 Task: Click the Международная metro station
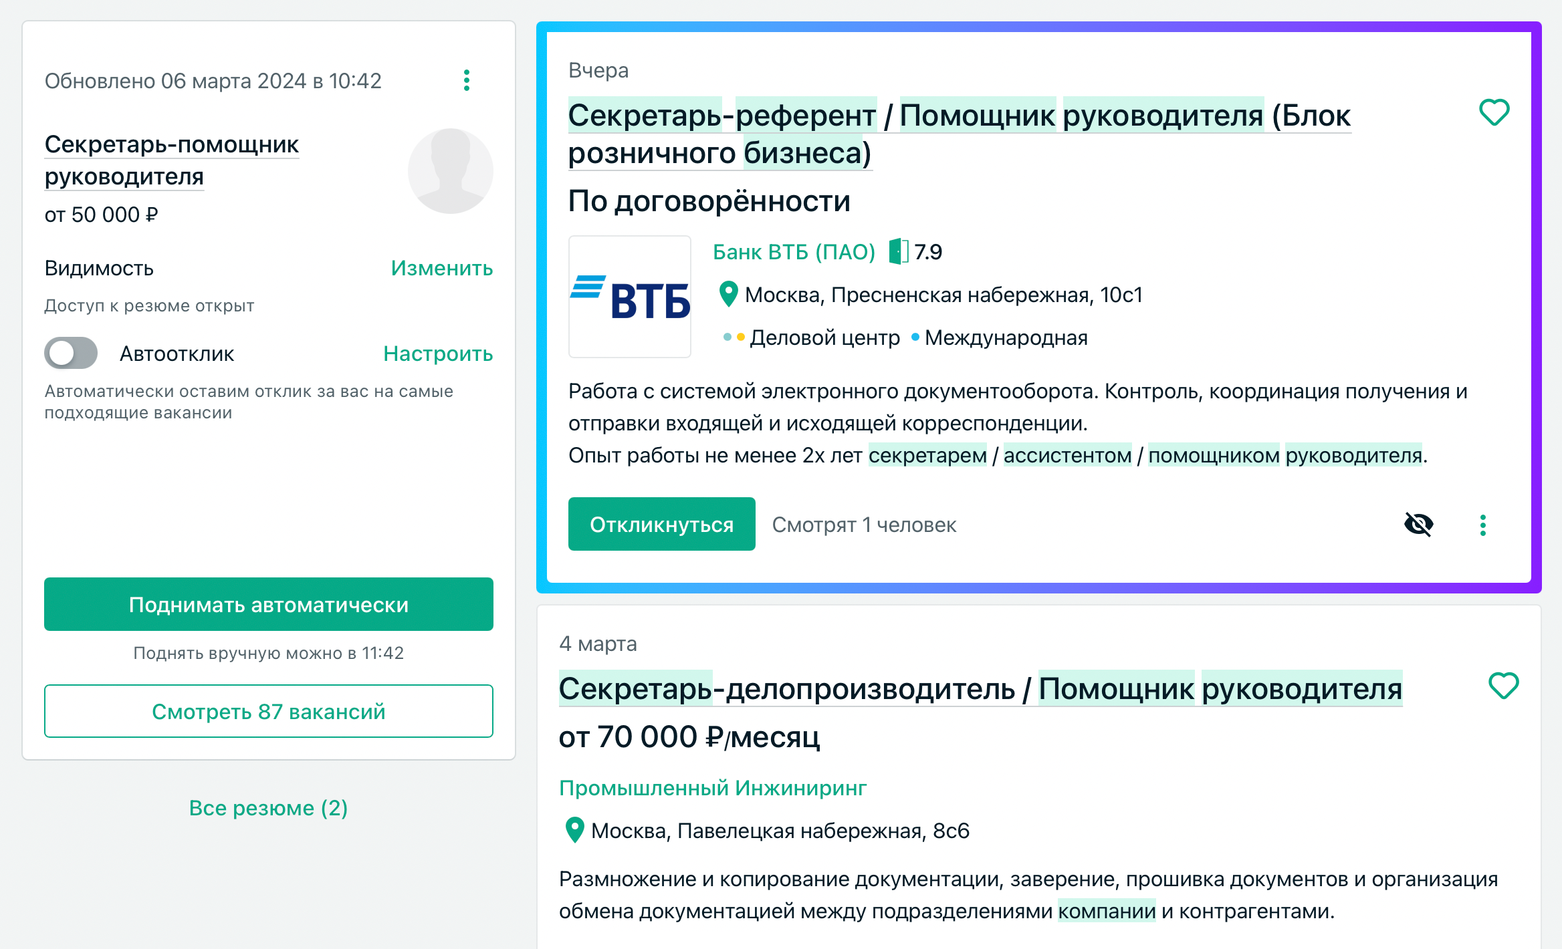(1006, 337)
